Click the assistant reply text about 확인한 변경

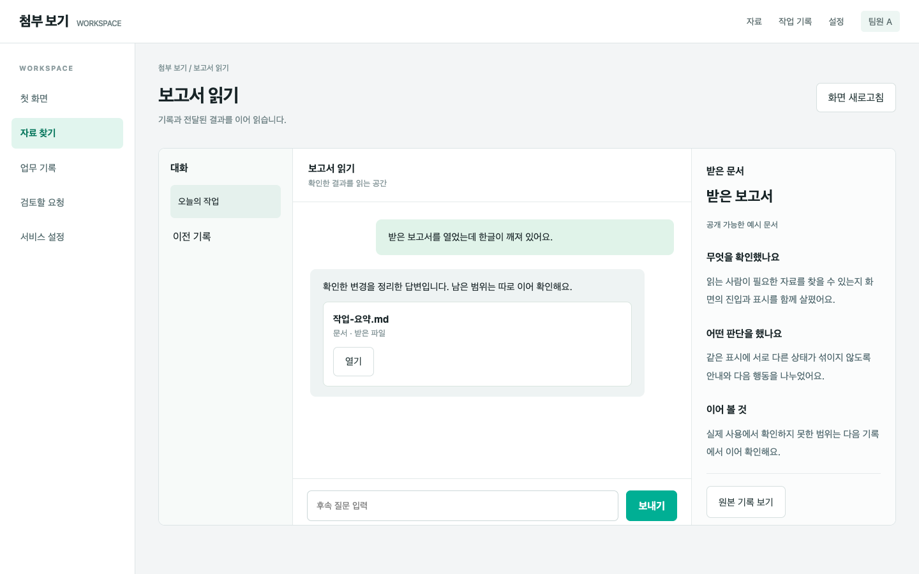(447, 287)
